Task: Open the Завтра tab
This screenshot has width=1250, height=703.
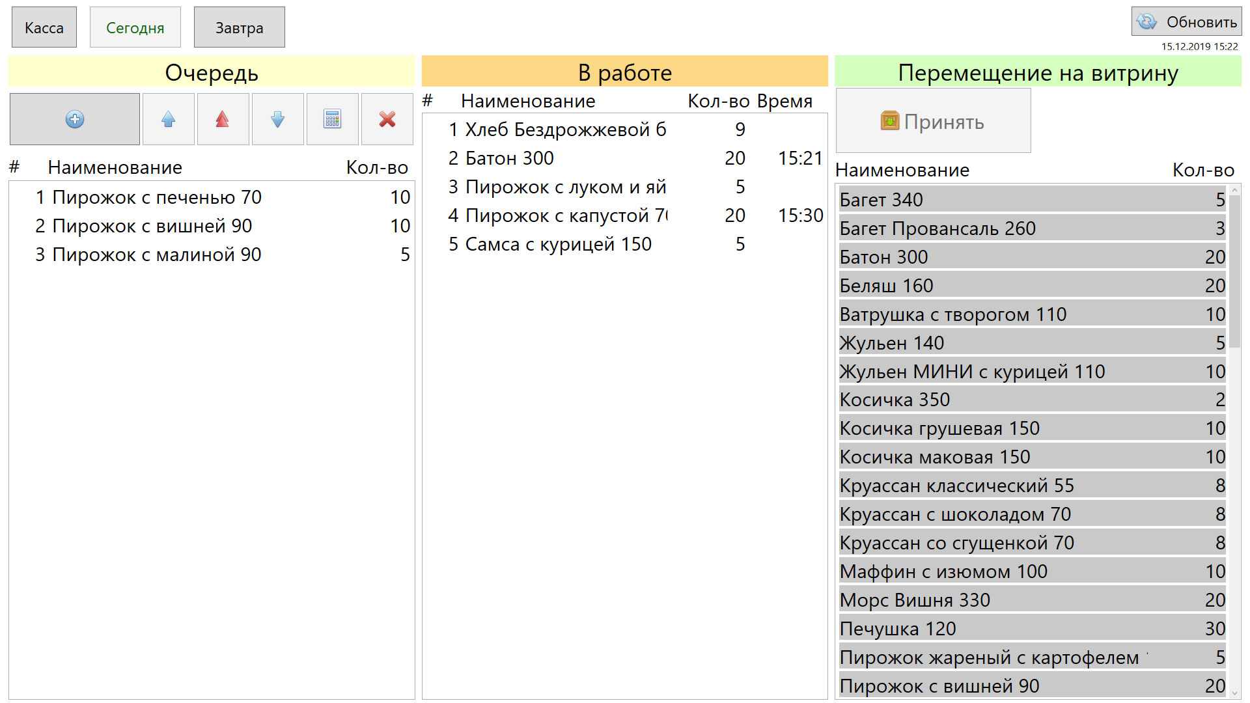Action: [x=239, y=27]
